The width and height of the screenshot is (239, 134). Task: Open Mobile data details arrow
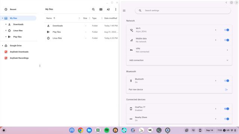coord(216,40)
